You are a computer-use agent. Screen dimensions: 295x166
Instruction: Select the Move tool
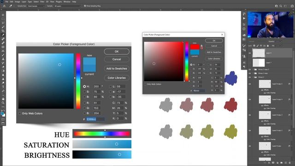click(3, 15)
